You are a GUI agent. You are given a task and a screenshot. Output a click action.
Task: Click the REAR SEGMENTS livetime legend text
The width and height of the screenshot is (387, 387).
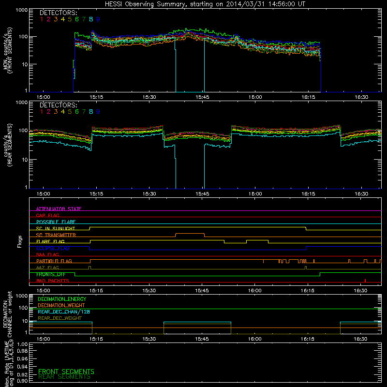(64, 377)
